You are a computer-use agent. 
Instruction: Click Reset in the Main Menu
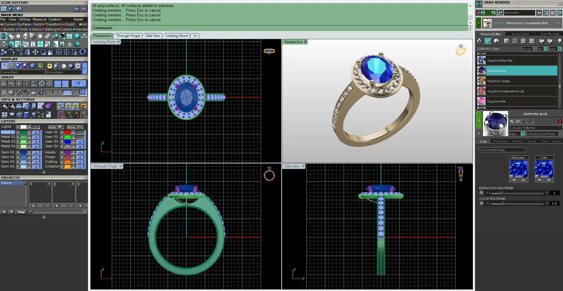(78, 19)
